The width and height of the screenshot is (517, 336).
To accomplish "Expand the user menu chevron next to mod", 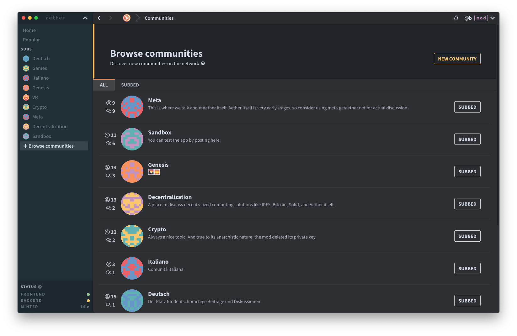I will tap(493, 18).
